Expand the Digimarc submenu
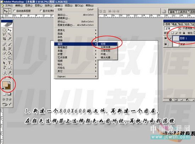Viewport: 195px width, 144px height. click(x=76, y=76)
